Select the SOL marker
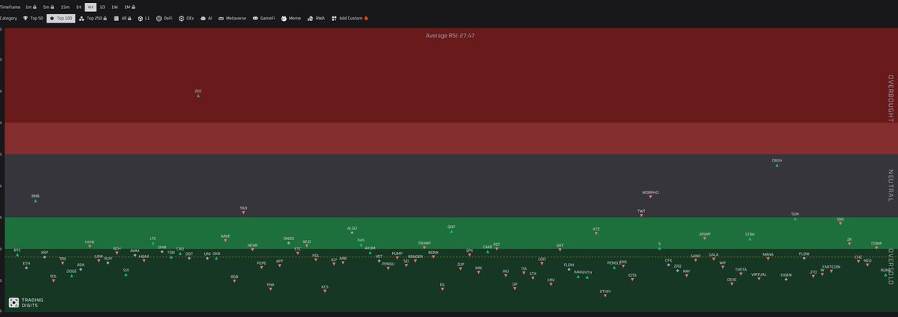The height and width of the screenshot is (317, 898). point(53,280)
